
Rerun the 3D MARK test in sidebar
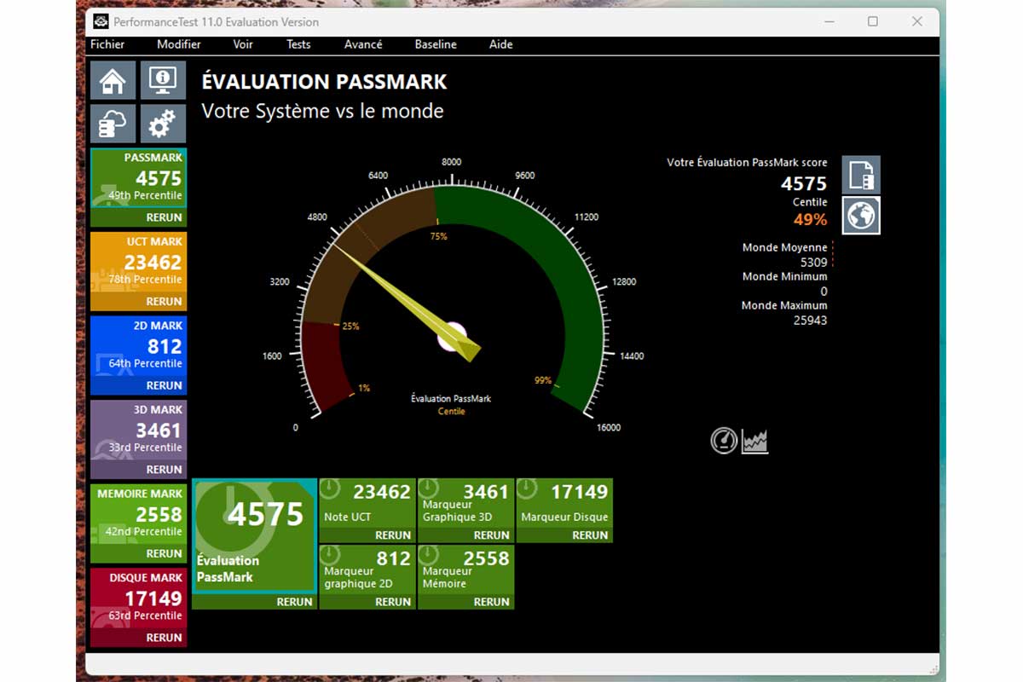[164, 469]
